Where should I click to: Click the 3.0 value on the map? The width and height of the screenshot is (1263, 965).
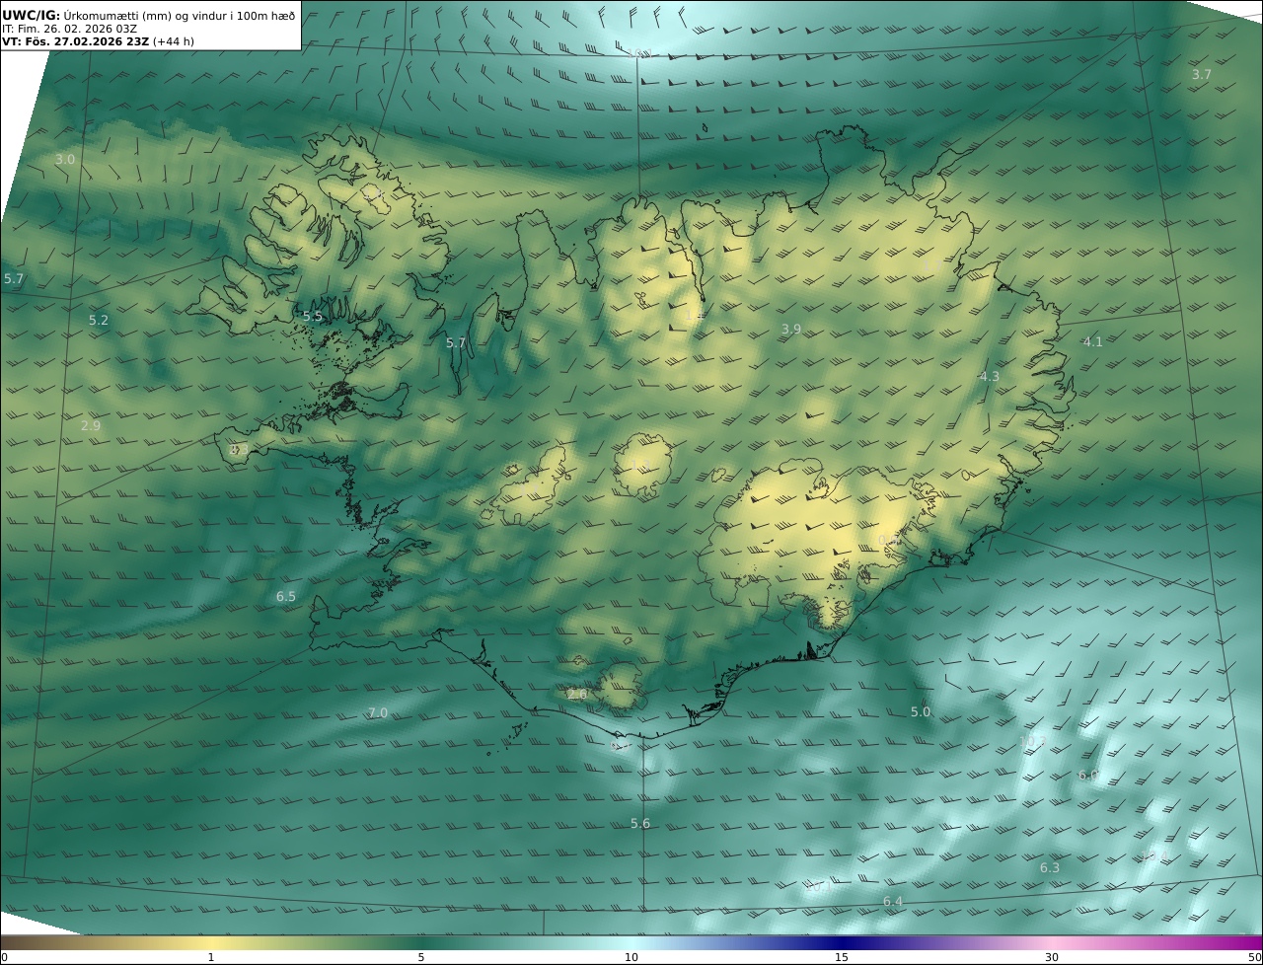[x=65, y=159]
